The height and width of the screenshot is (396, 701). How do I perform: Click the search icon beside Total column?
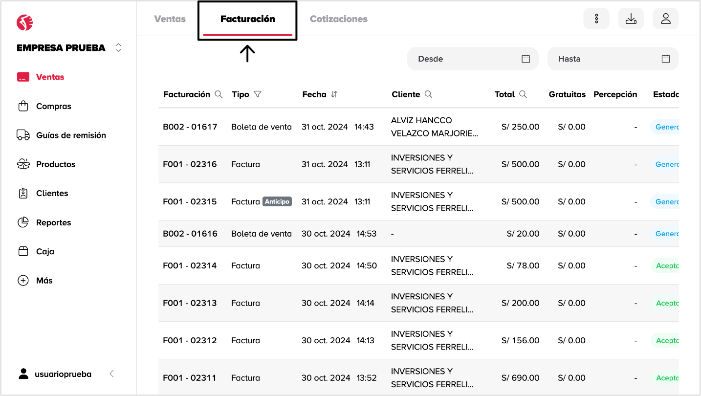(x=523, y=94)
